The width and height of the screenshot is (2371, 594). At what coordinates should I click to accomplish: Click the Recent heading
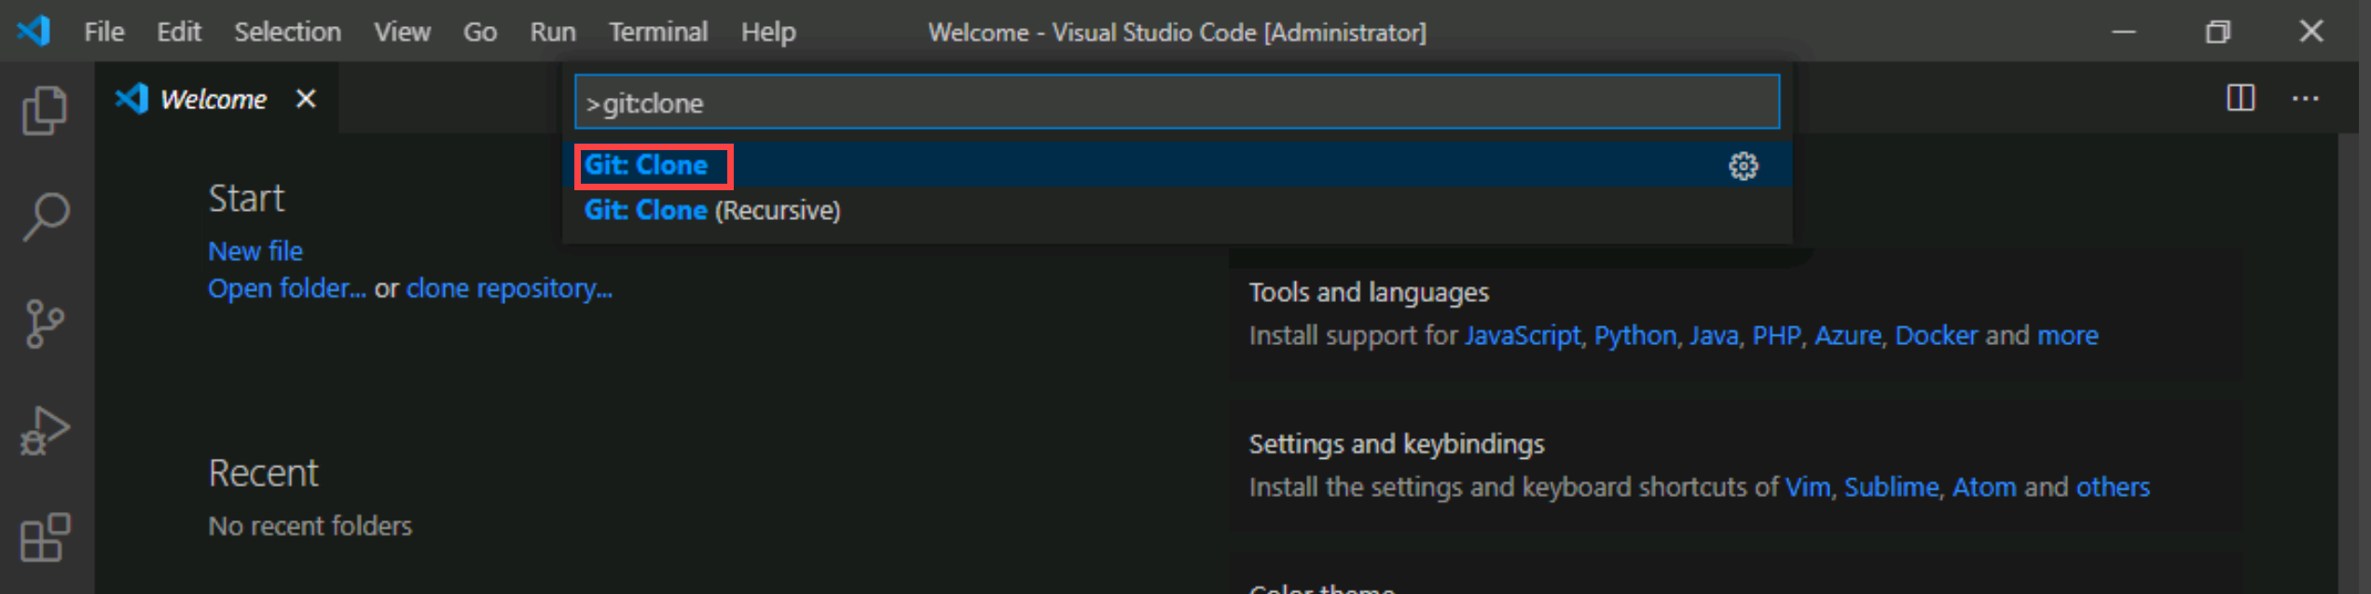point(263,473)
